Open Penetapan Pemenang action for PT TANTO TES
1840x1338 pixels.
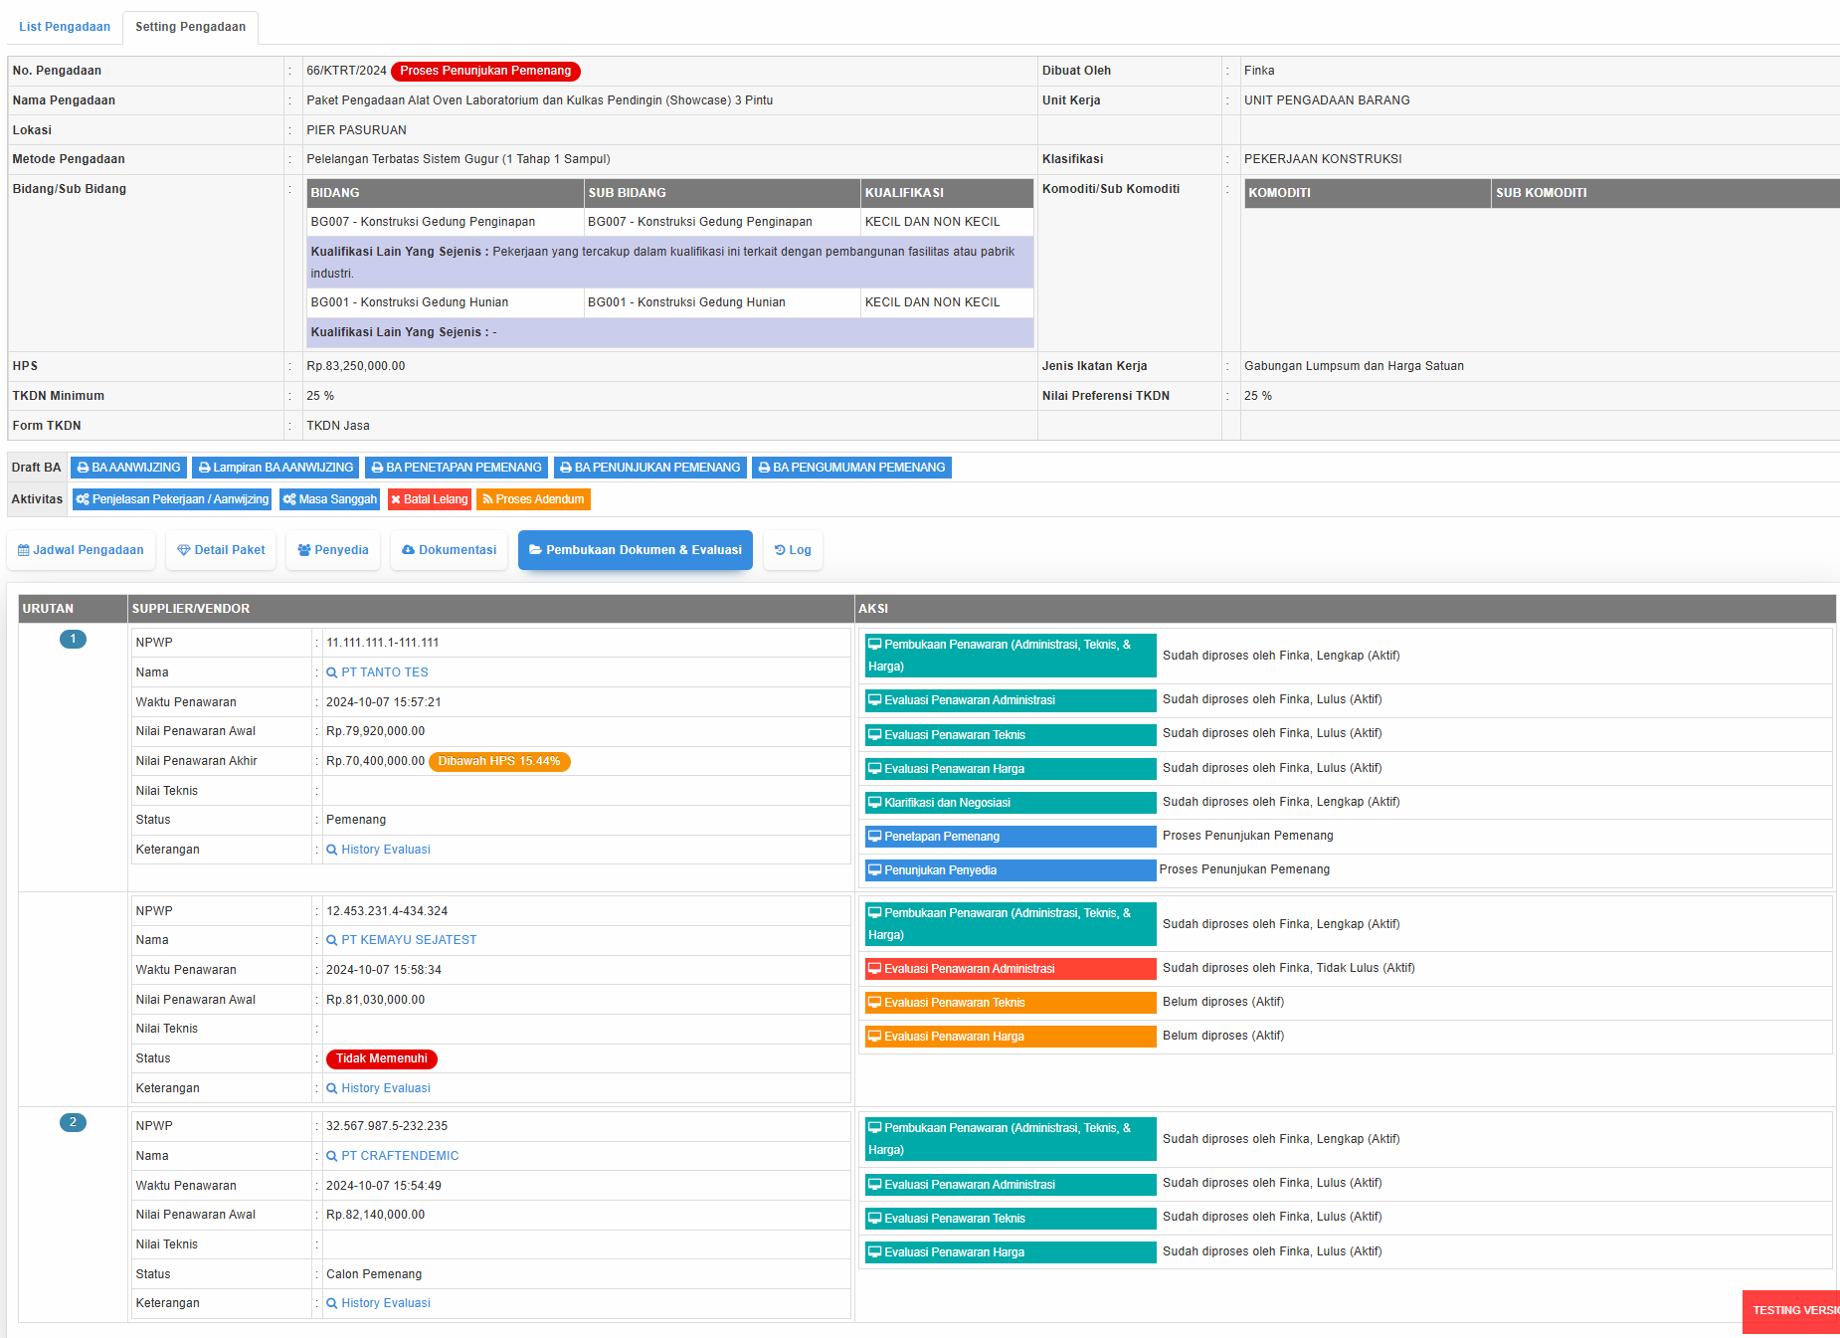click(1010, 837)
